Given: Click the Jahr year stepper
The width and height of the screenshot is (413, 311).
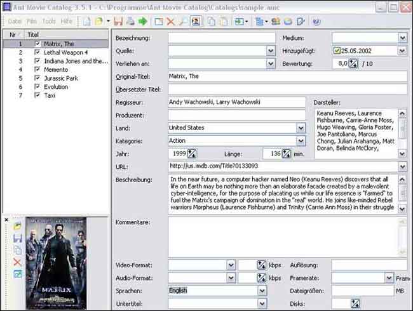Looking at the screenshot, I should point(191,154).
